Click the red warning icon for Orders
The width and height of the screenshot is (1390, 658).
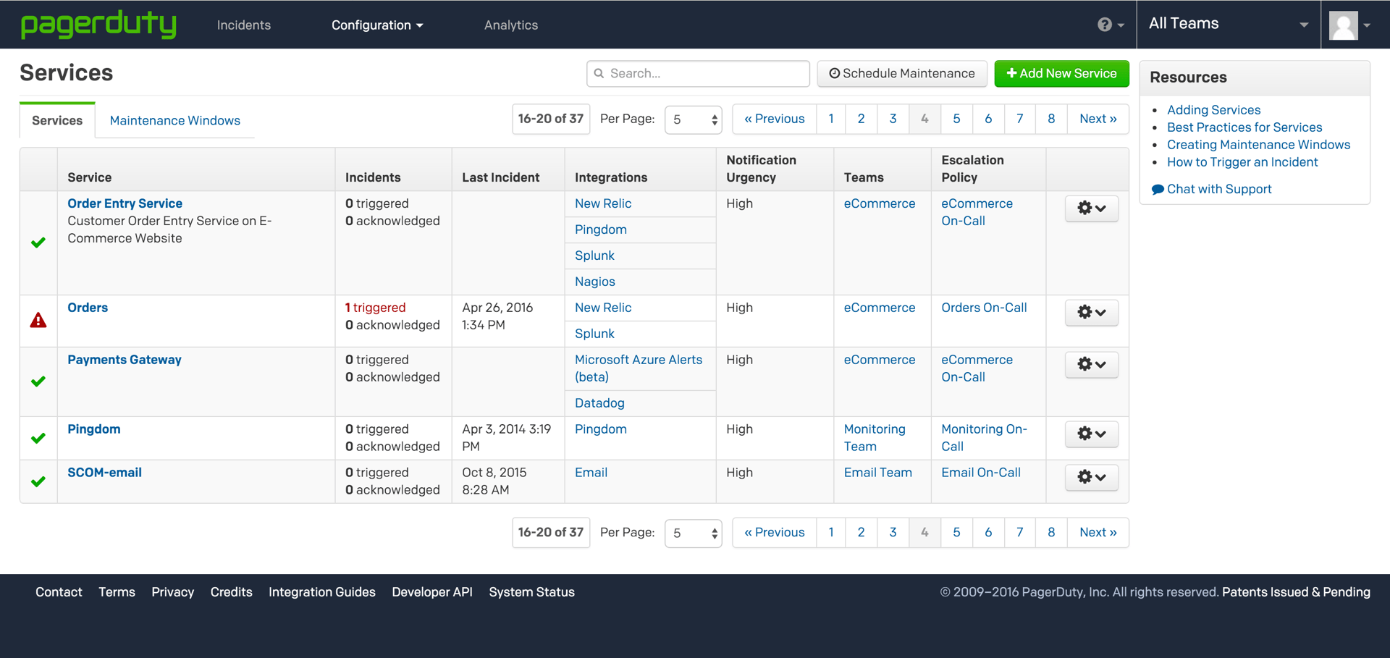coord(38,321)
